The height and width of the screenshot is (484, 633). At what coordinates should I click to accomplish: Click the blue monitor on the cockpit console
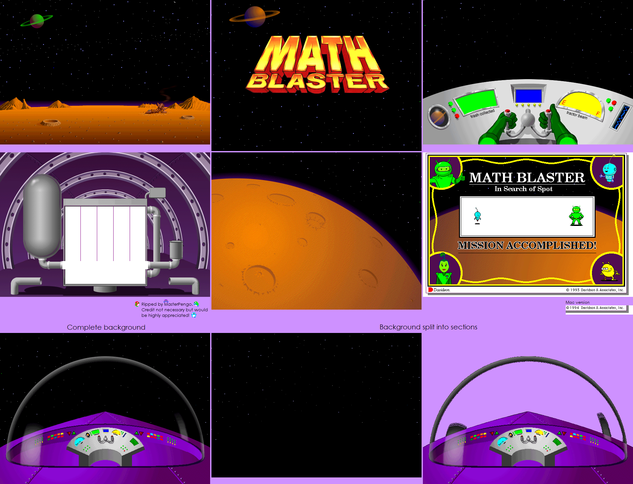[x=528, y=96]
